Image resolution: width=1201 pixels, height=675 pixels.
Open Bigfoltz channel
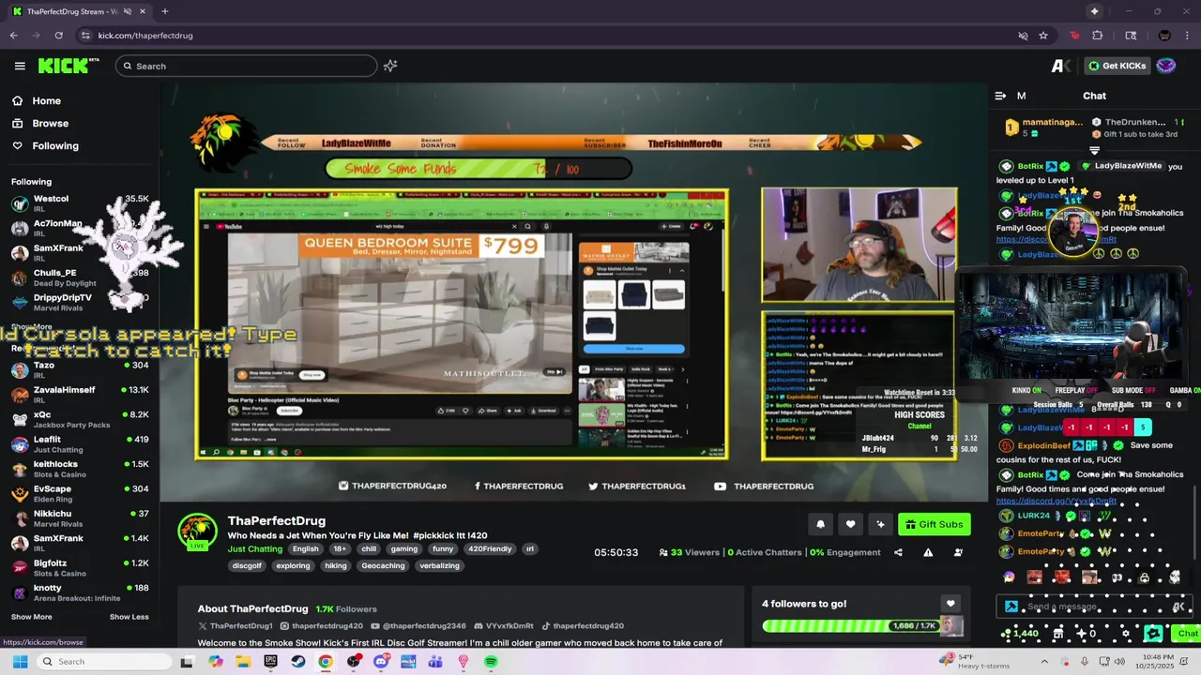click(x=80, y=568)
